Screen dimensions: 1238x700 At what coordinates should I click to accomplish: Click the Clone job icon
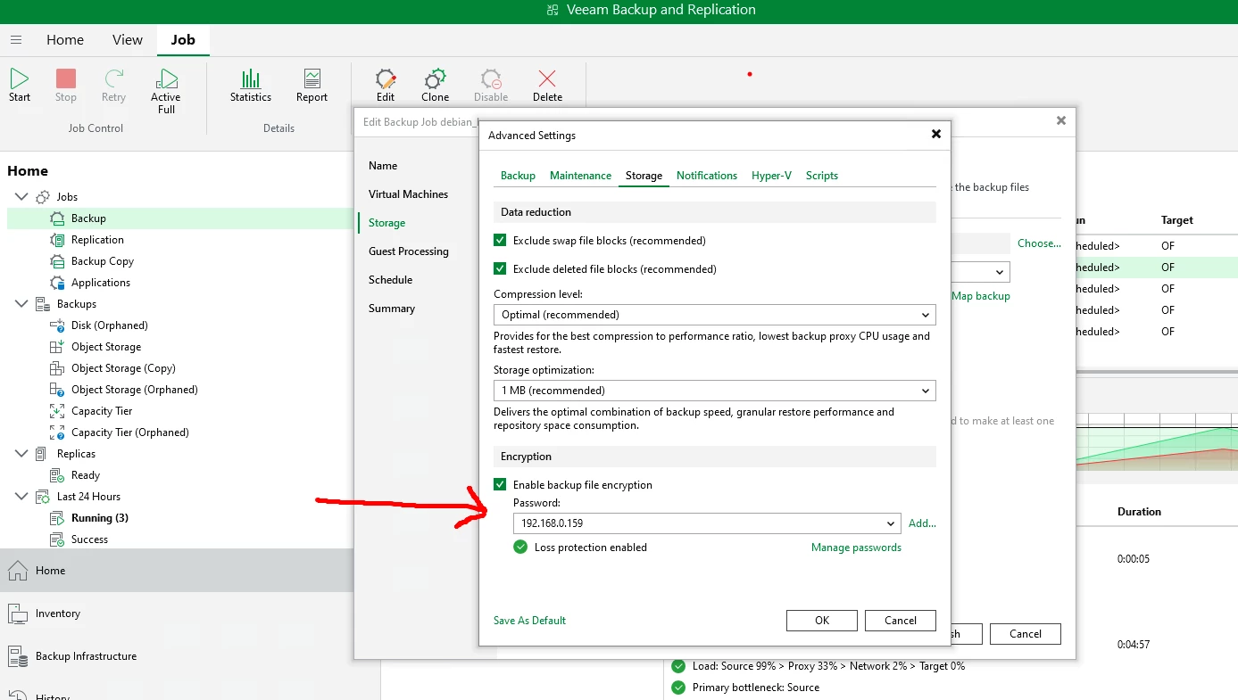[435, 86]
